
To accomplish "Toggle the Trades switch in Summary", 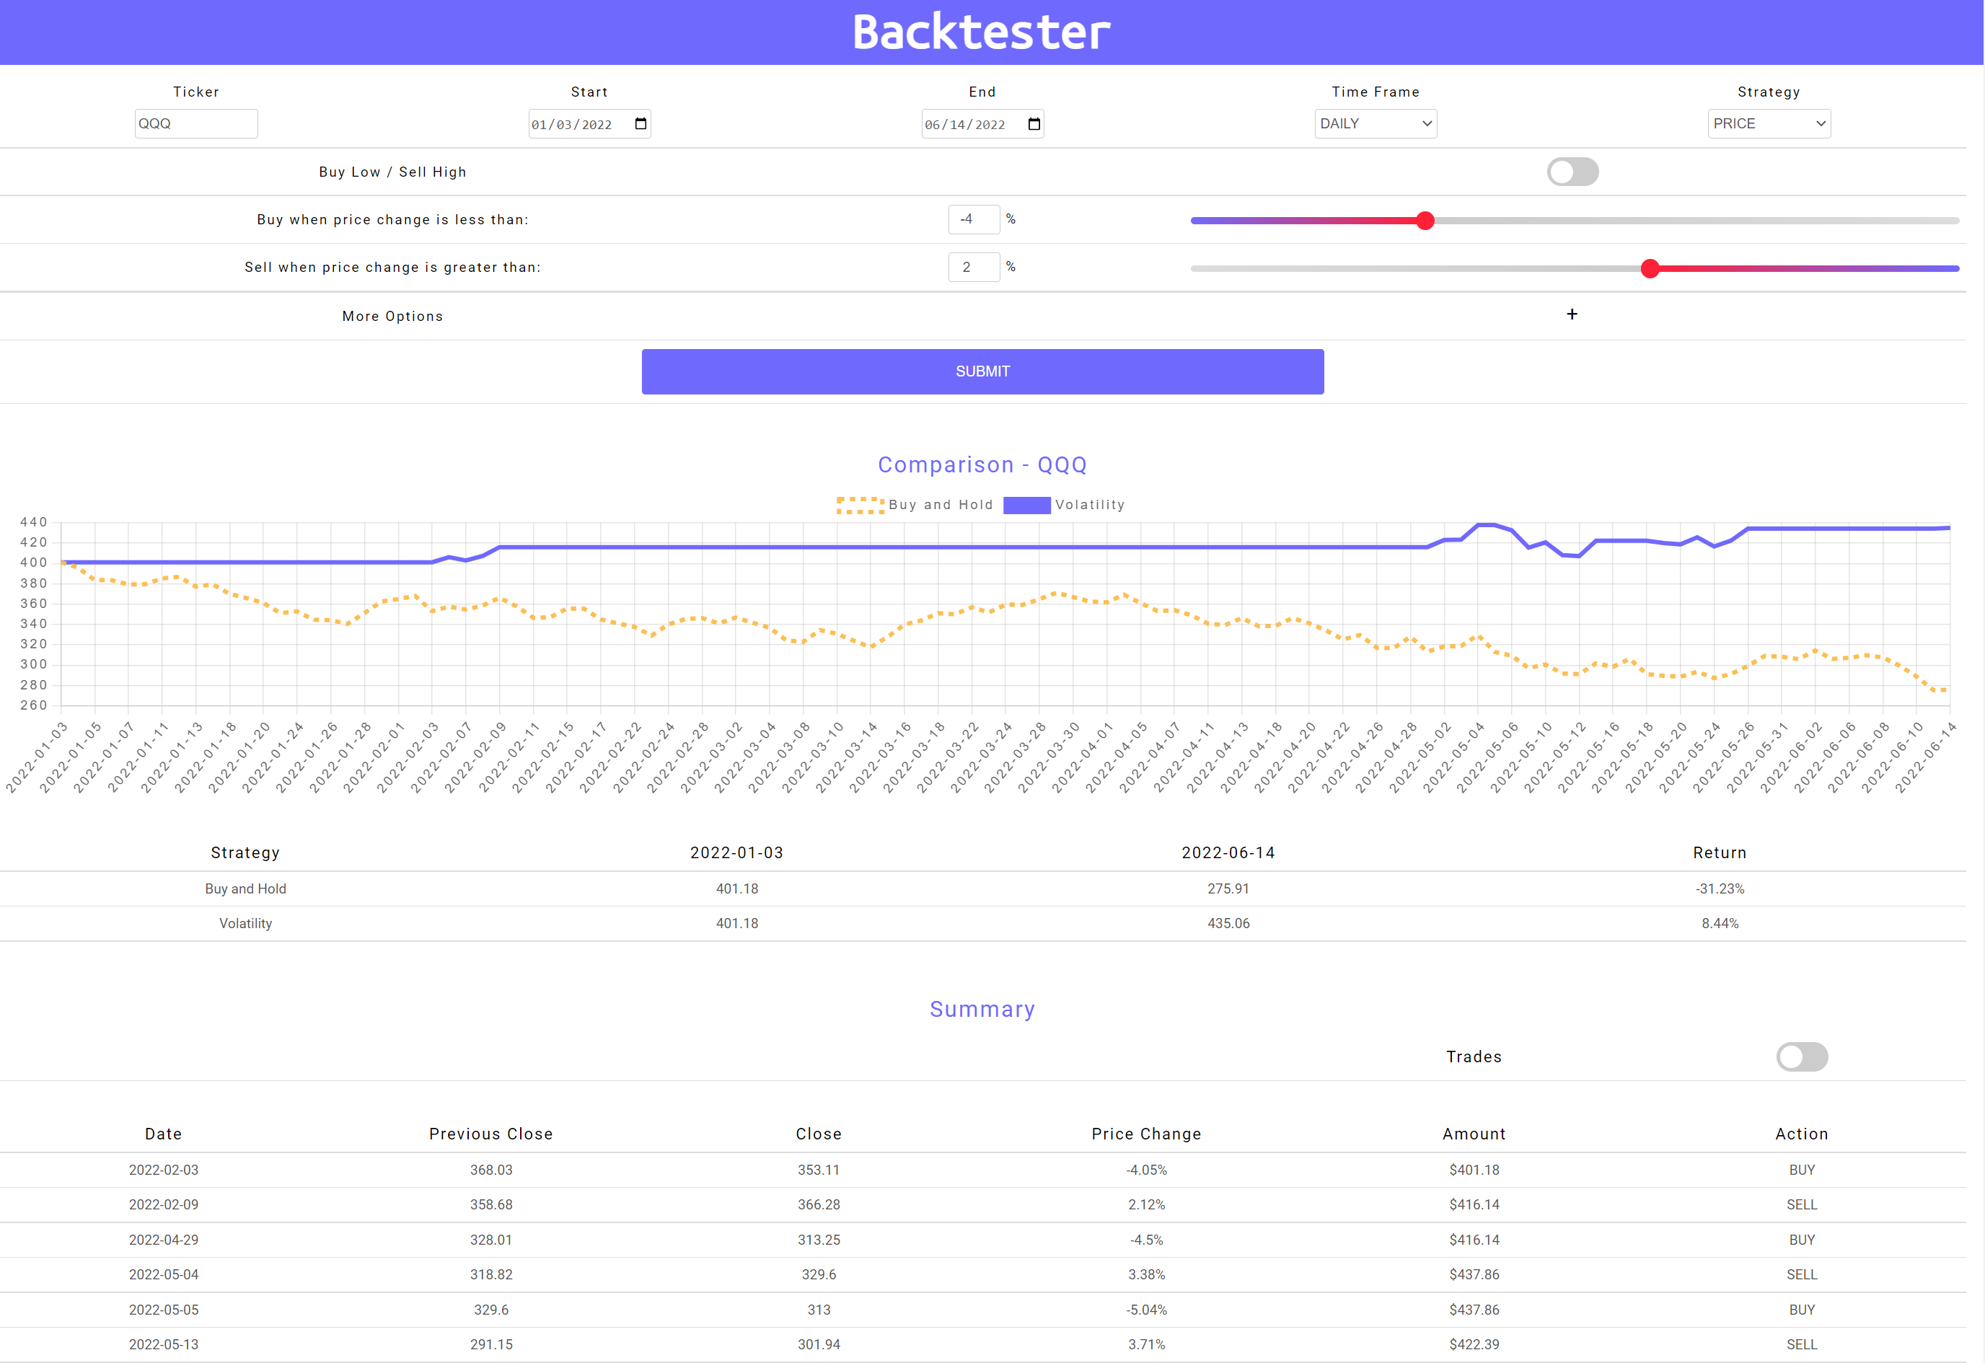I will (x=1803, y=1057).
